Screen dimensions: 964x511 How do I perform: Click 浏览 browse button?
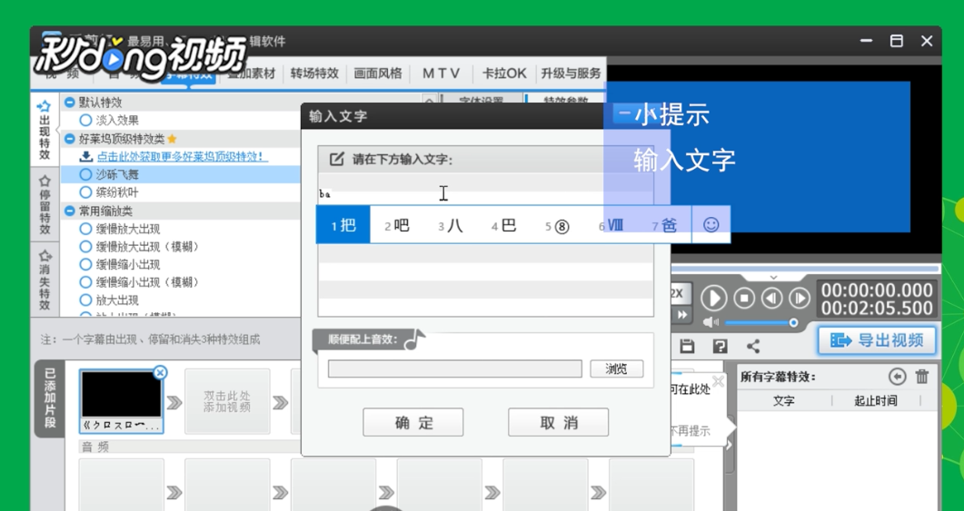617,369
